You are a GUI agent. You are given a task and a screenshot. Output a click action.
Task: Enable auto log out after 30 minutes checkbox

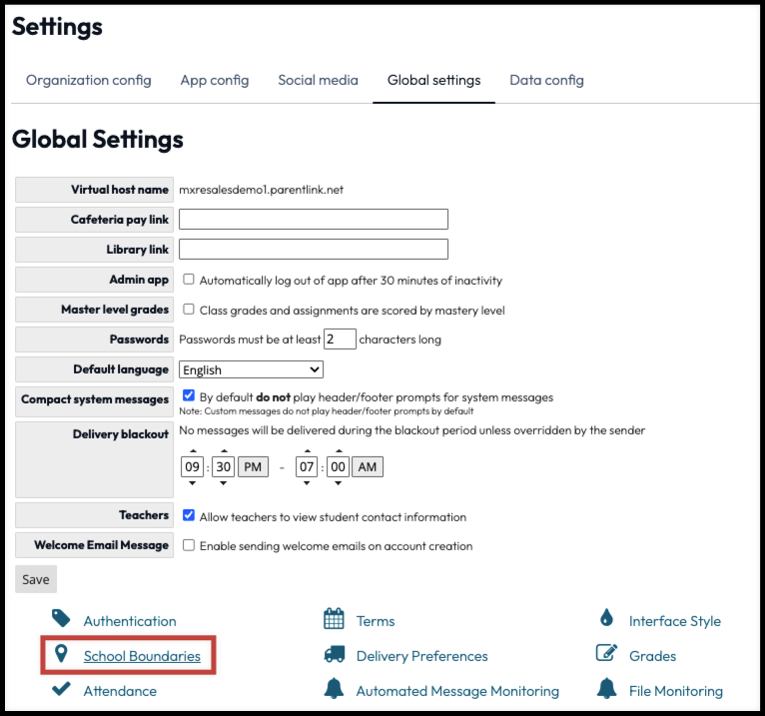pos(189,280)
